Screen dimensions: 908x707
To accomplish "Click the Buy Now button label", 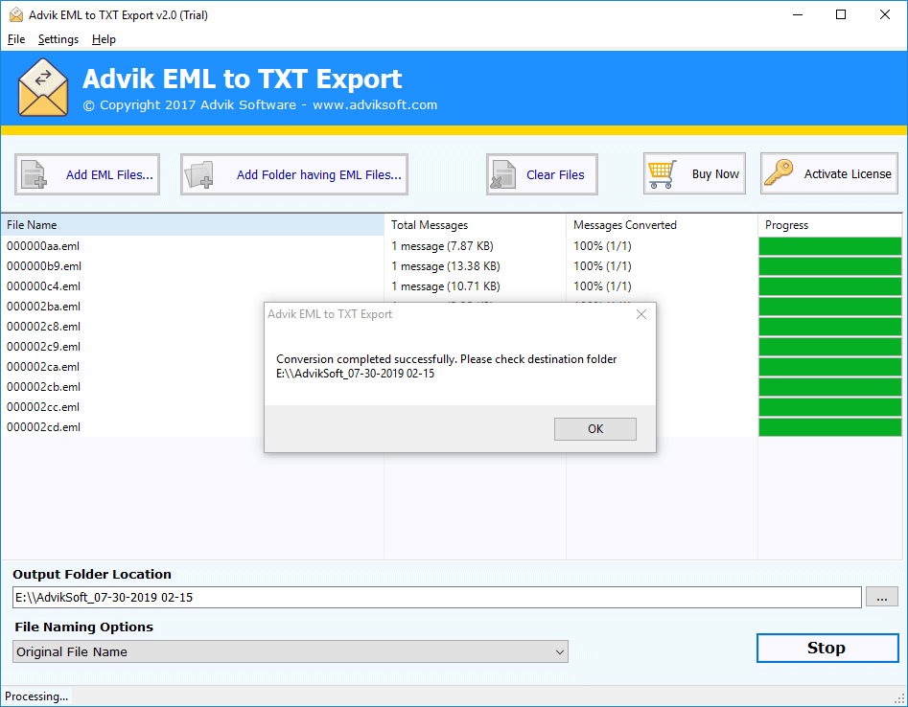I will tap(715, 174).
